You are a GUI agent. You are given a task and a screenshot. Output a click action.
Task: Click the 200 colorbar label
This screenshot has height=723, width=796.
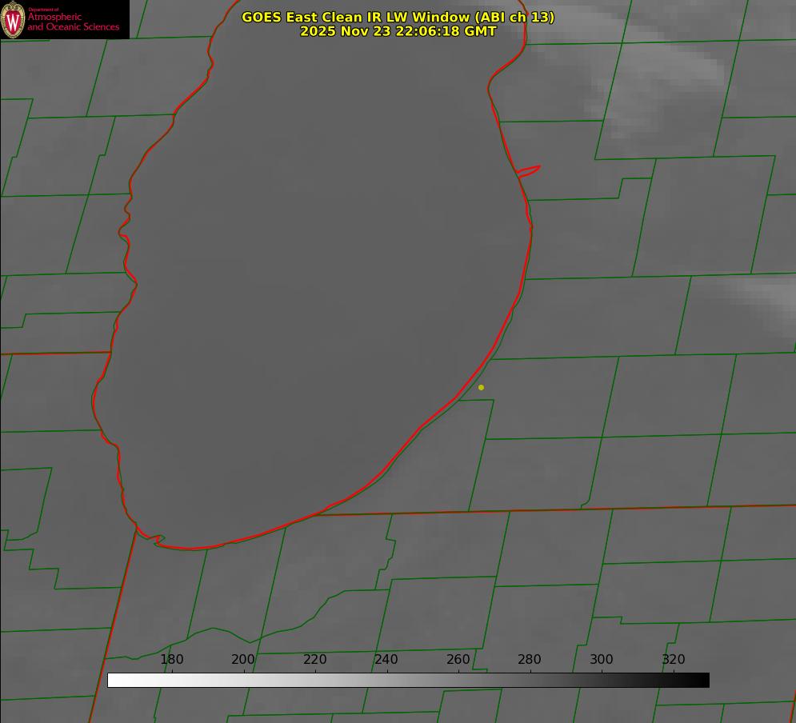point(243,660)
